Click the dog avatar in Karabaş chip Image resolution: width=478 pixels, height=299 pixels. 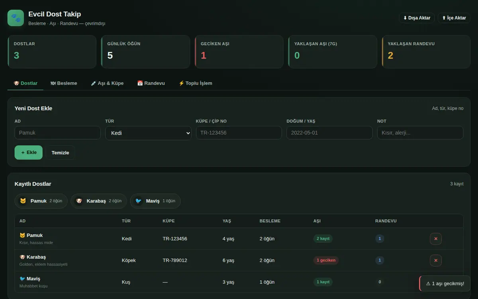point(79,201)
